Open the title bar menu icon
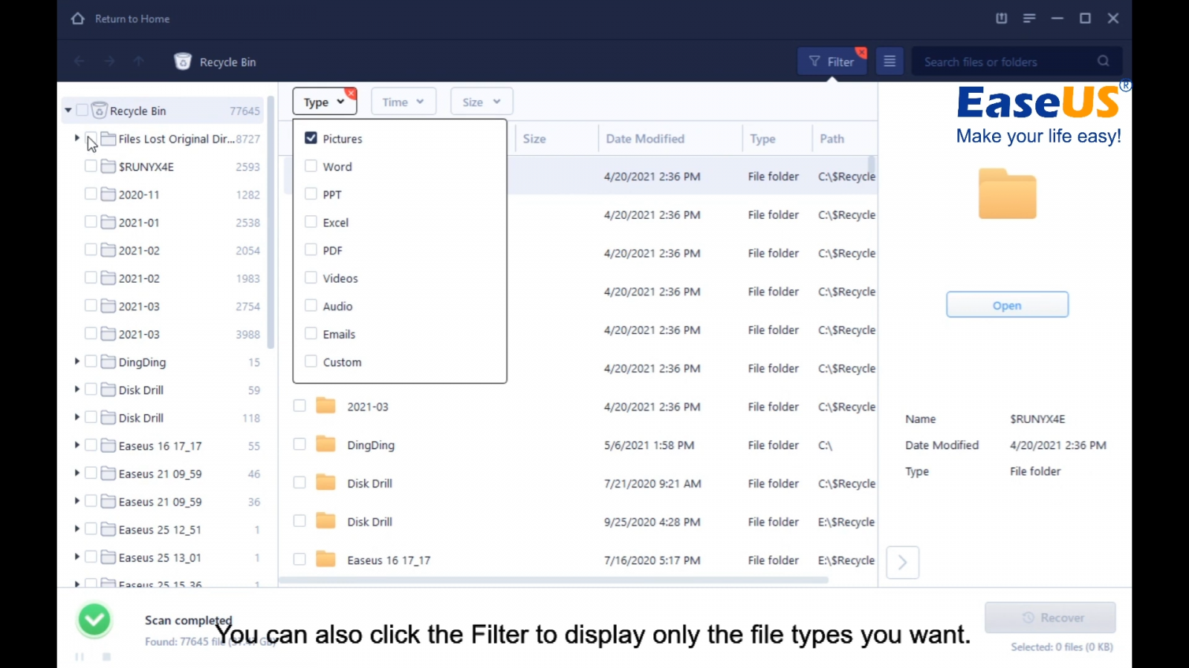1189x668 pixels. [x=1029, y=19]
